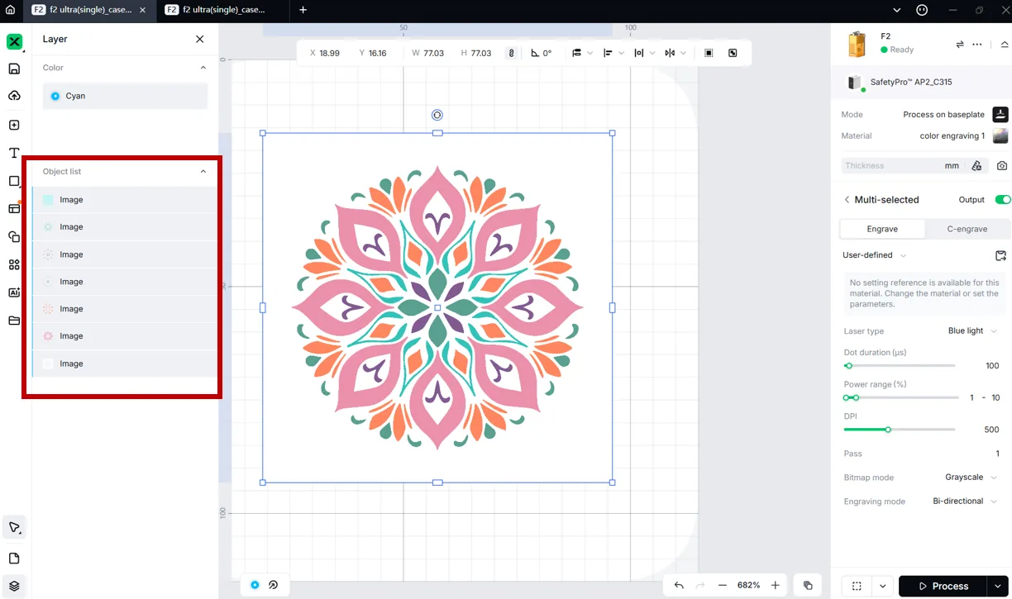Image resolution: width=1012 pixels, height=599 pixels.
Task: Toggle the Output switch
Action: point(1002,200)
